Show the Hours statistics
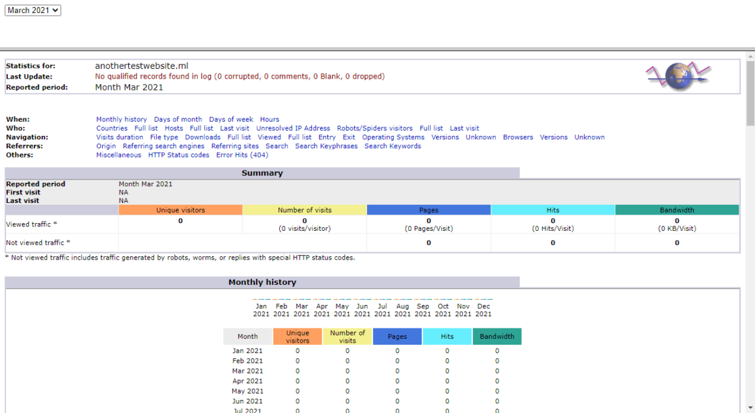 (269, 119)
